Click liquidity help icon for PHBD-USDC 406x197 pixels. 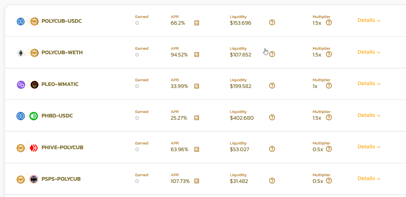272,117
